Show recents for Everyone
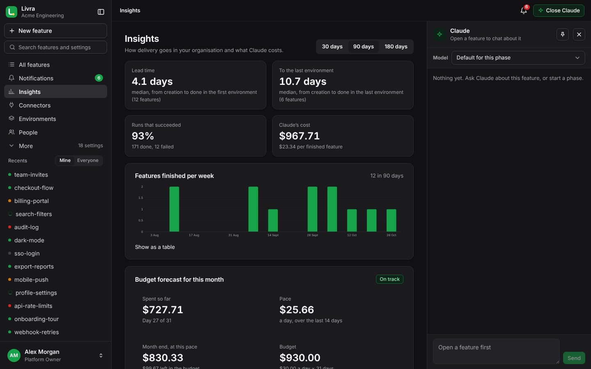Screen dimensions: 591x369 (x=88, y=160)
